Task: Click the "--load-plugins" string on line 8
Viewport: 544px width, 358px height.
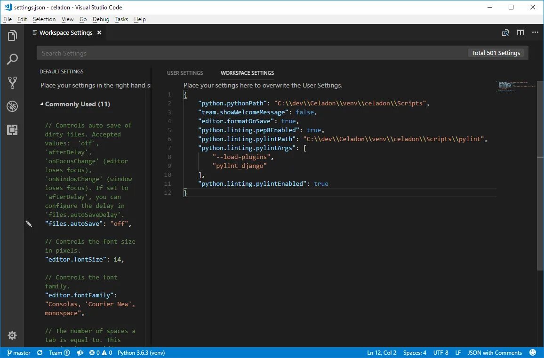Action: [241, 157]
